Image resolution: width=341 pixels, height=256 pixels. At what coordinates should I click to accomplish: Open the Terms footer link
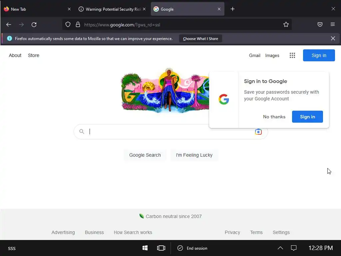click(256, 232)
